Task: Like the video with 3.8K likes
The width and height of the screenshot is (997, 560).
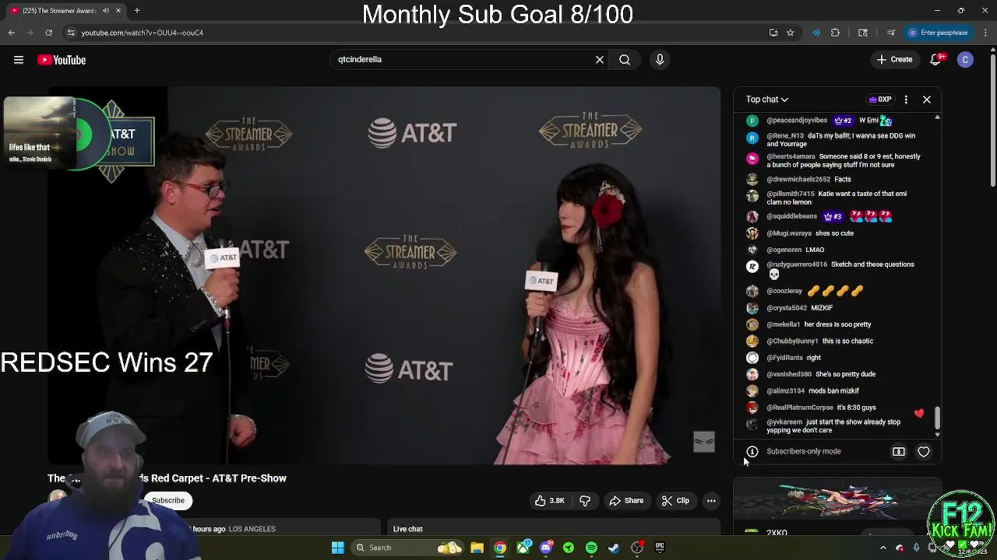Action: point(550,501)
